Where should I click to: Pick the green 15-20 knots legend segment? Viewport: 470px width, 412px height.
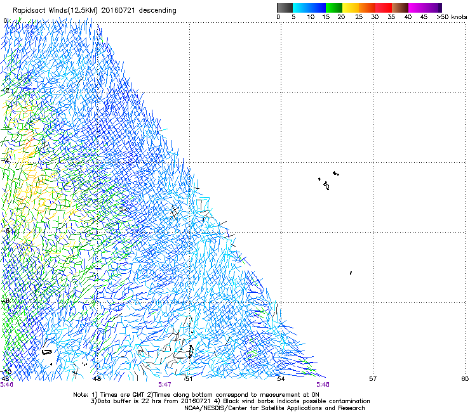[334, 8]
